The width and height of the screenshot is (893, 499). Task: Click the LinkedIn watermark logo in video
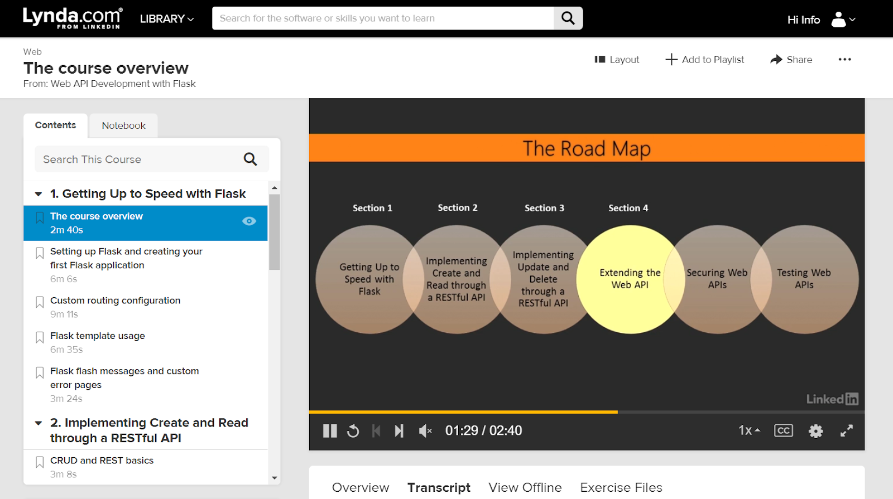[832, 399]
